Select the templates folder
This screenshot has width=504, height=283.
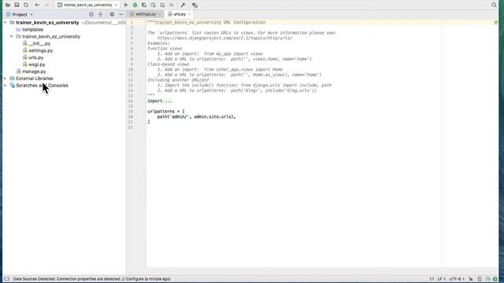point(32,30)
